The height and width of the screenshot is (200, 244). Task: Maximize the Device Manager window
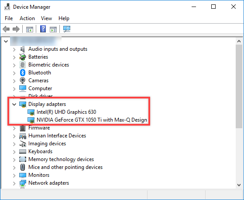(213, 7)
